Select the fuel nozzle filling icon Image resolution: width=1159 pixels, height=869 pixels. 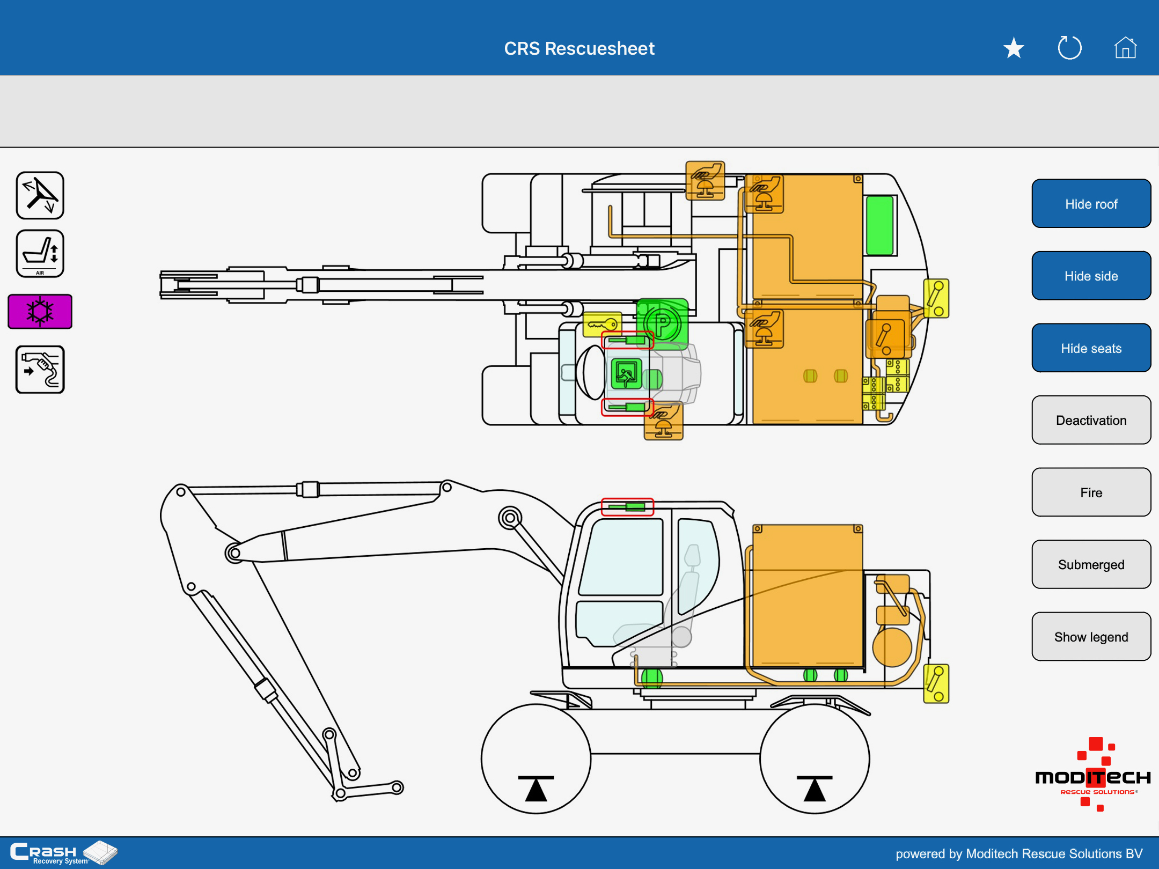(x=40, y=370)
